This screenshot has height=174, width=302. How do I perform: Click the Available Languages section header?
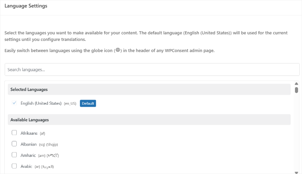click(149, 120)
